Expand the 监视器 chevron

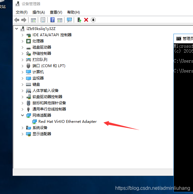point(22,78)
